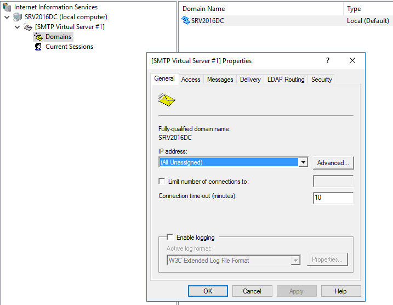The width and height of the screenshot is (393, 305).
Task: Collapse the SMTP Virtual Server #1 node
Action: click(18, 27)
